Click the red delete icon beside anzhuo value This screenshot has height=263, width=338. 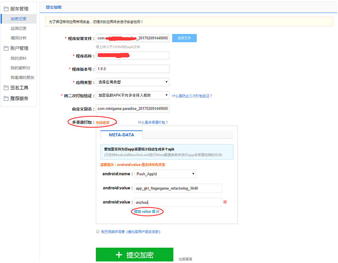pos(225,202)
